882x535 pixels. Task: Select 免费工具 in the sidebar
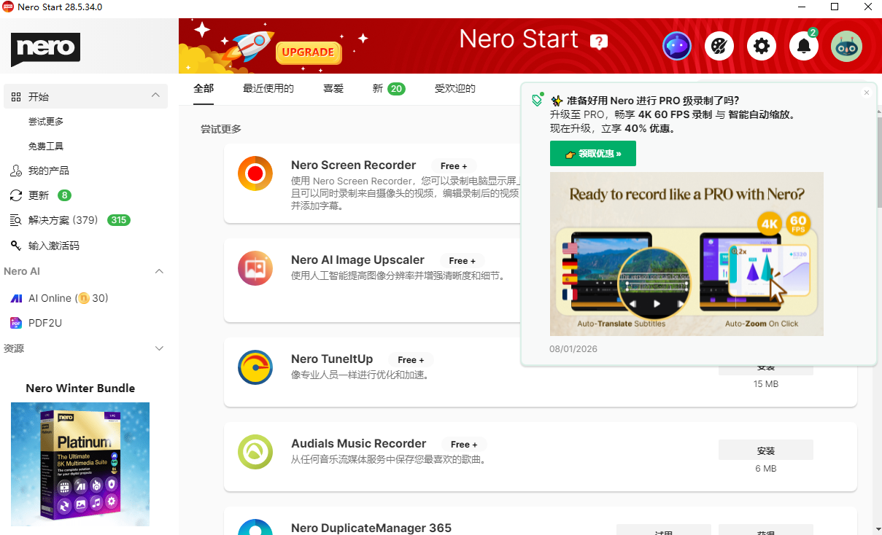46,147
